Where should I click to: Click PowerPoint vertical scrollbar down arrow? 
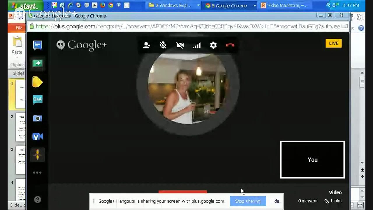362,163
